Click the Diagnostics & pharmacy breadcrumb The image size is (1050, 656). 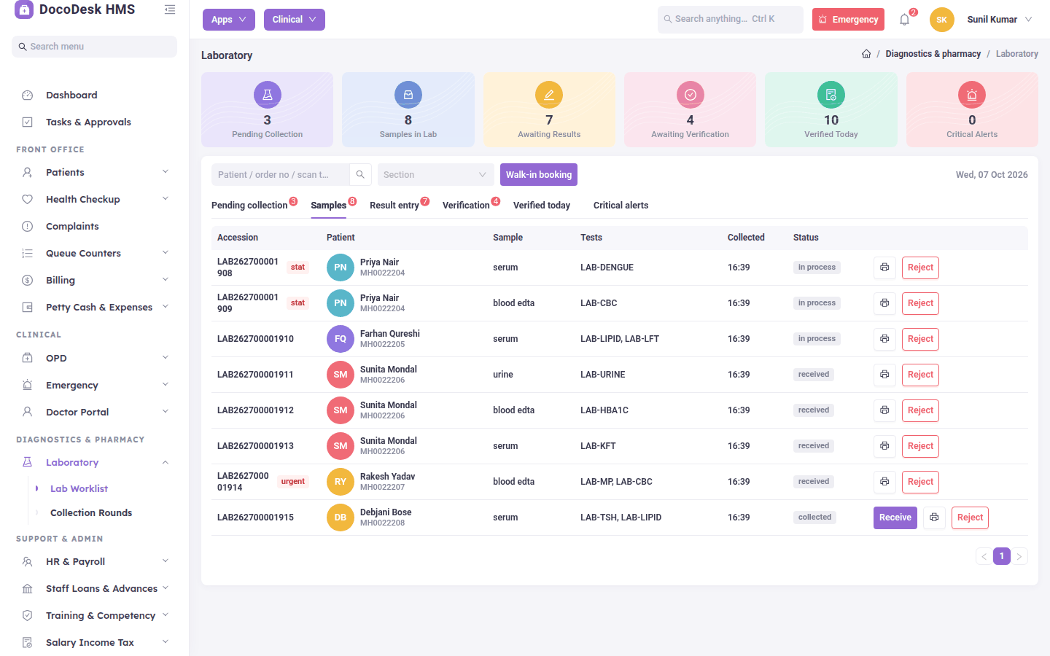933,54
